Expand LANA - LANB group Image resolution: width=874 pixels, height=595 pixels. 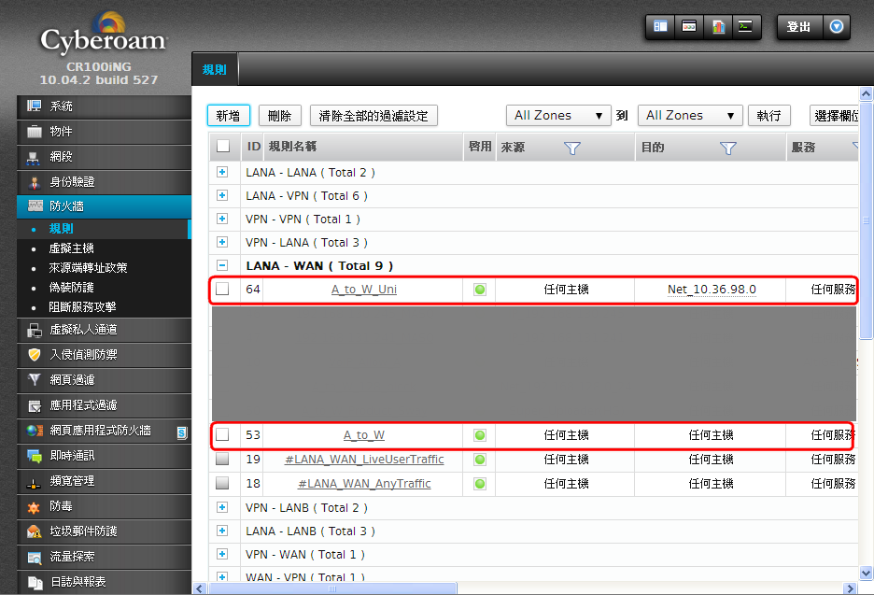click(x=222, y=531)
